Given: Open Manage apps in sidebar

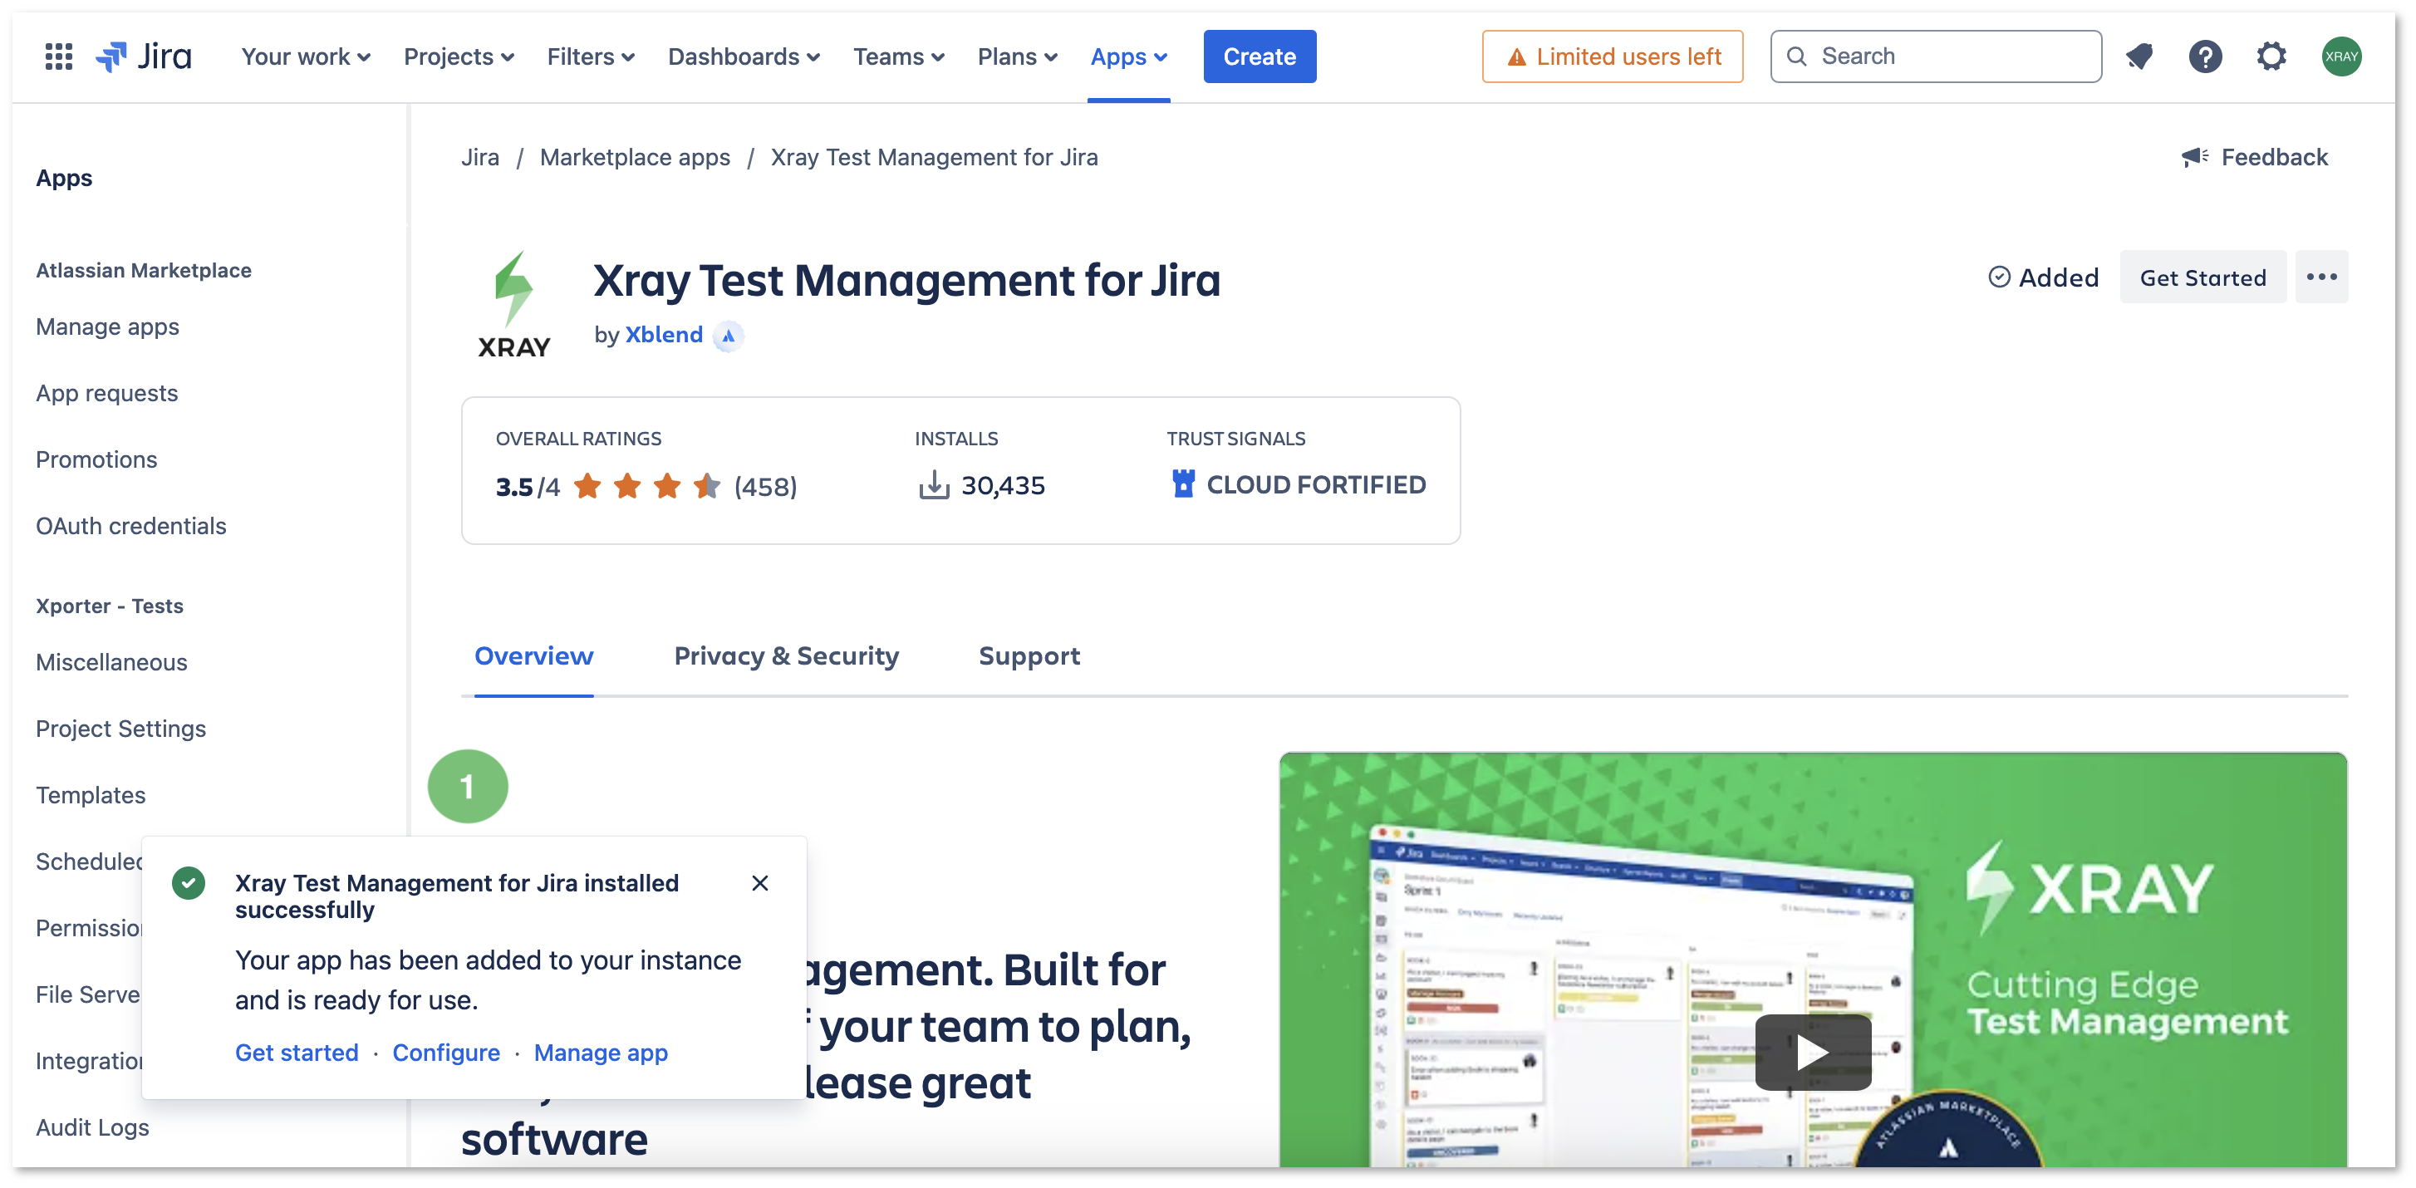Looking at the screenshot, I should pos(107,327).
